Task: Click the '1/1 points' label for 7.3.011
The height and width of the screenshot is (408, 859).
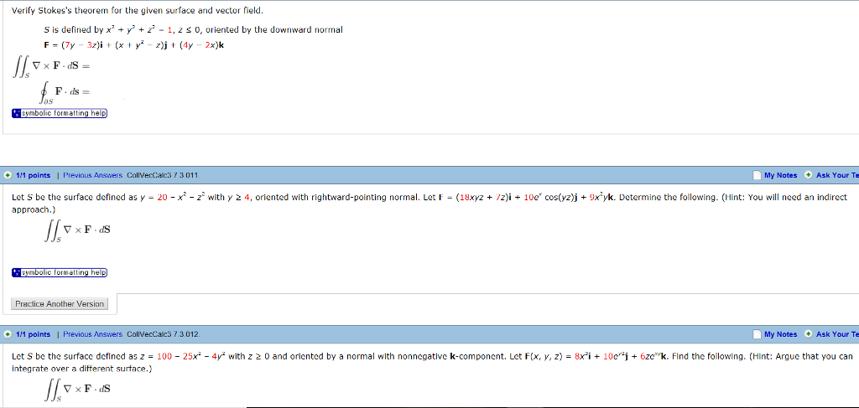Action: tap(33, 176)
